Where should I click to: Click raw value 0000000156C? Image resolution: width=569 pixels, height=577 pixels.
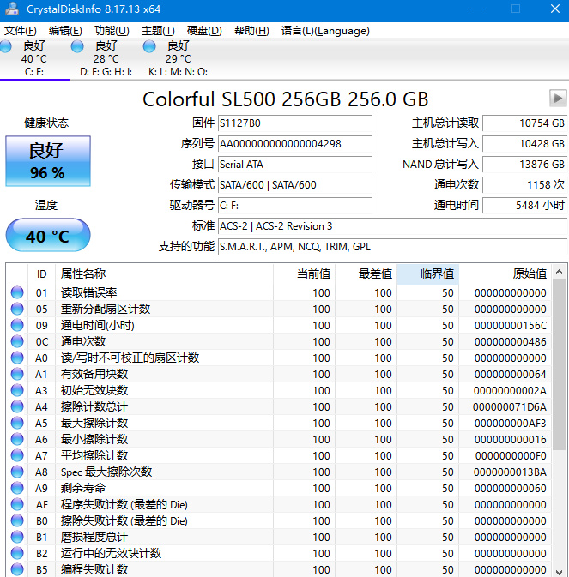coord(511,325)
